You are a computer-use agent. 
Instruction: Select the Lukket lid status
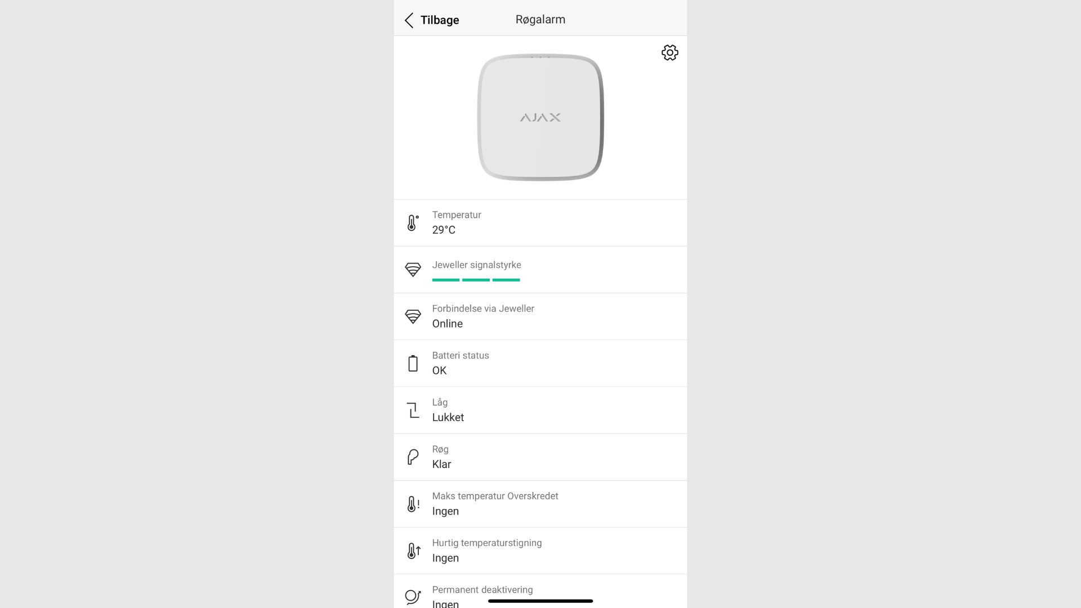[x=448, y=418]
